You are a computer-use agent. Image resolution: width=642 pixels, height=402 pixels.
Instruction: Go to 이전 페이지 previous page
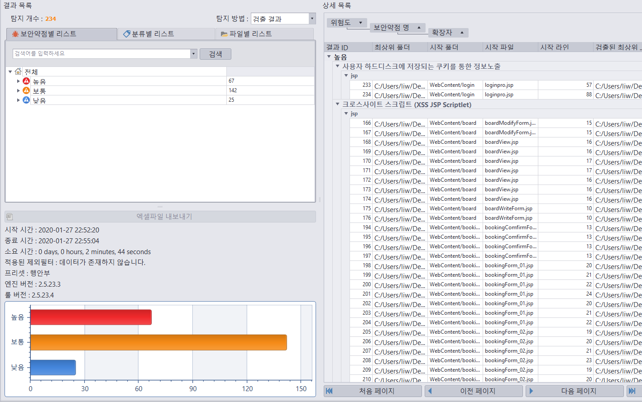click(x=474, y=391)
